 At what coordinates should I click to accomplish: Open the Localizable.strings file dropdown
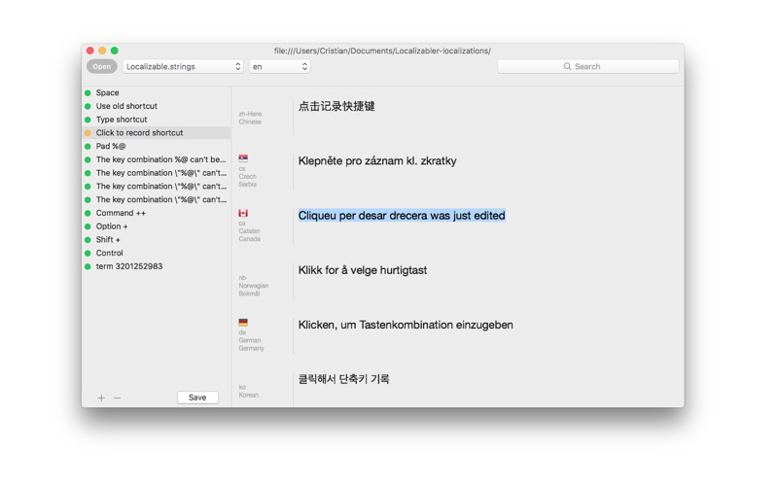click(x=183, y=66)
